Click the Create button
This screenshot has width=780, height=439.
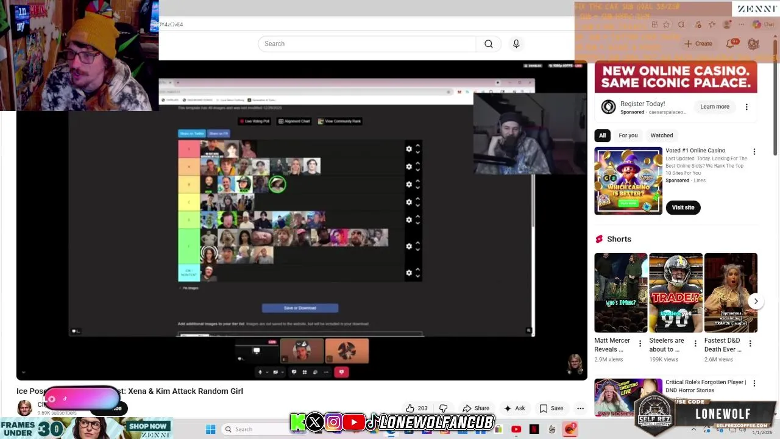click(698, 44)
